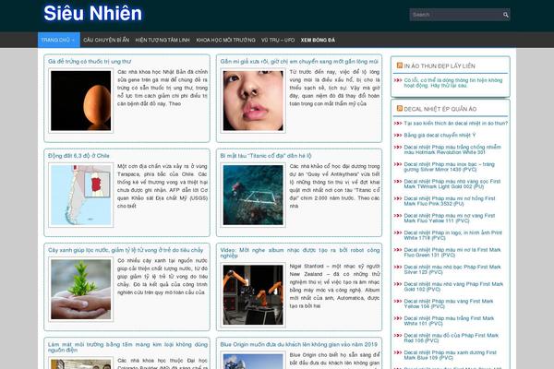Open First Mark Fluo Green 131 link
554x369 pixels.
pos(452,253)
